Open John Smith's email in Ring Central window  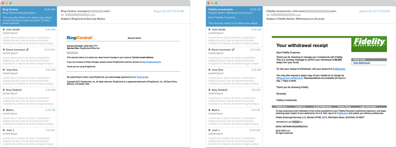[x=29, y=37]
